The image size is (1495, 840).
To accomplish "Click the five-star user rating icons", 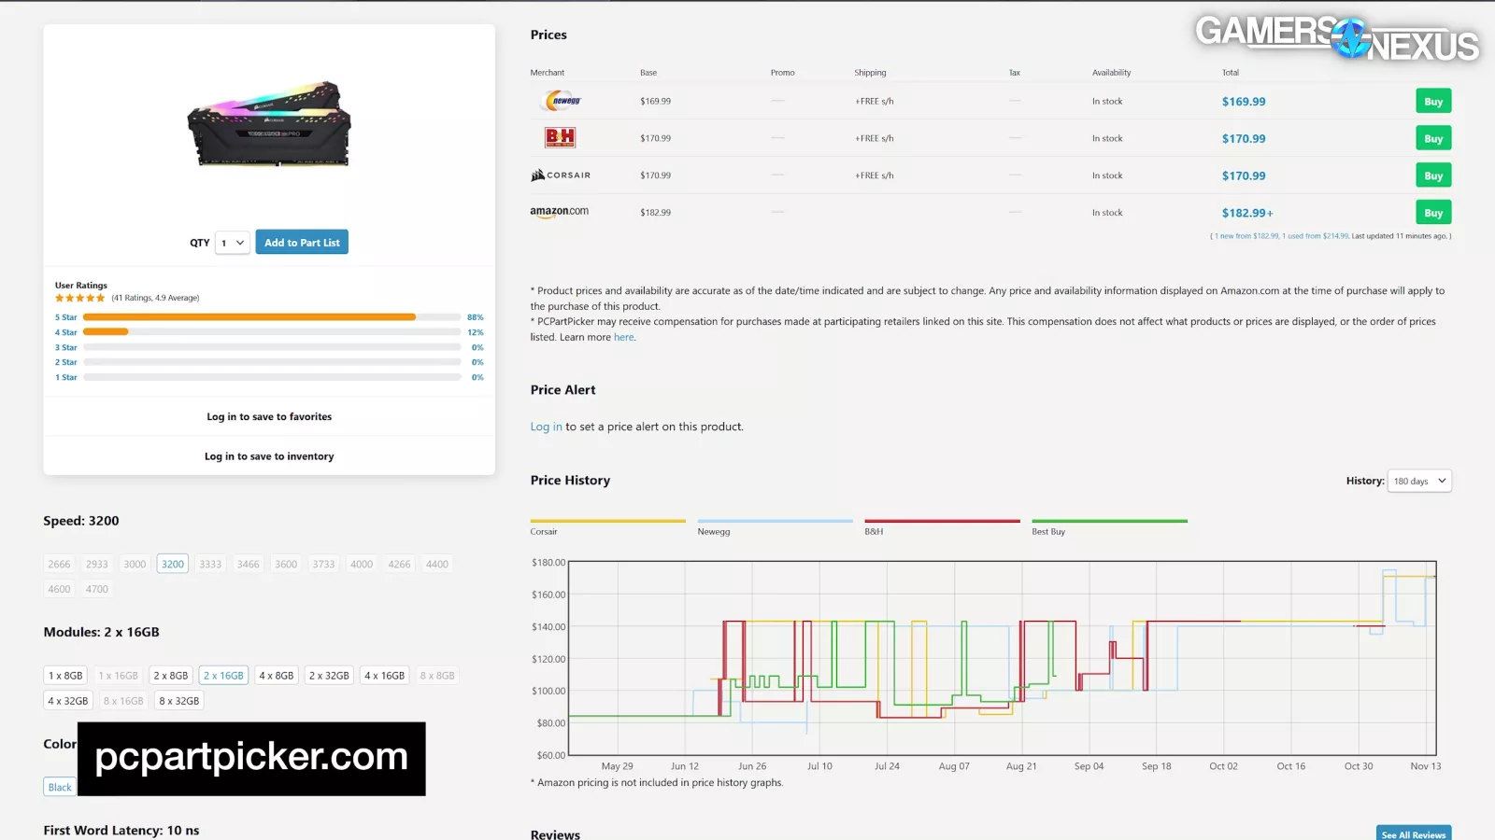I will (x=79, y=299).
